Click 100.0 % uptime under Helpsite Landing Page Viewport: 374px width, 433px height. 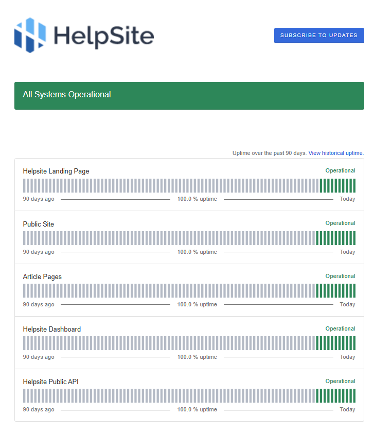[197, 199]
